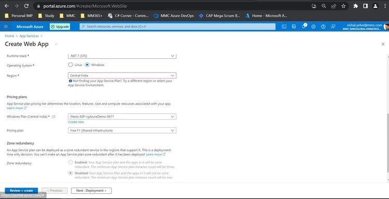Open the Chrome three-dot menu
The image size is (389, 199).
click(384, 6)
